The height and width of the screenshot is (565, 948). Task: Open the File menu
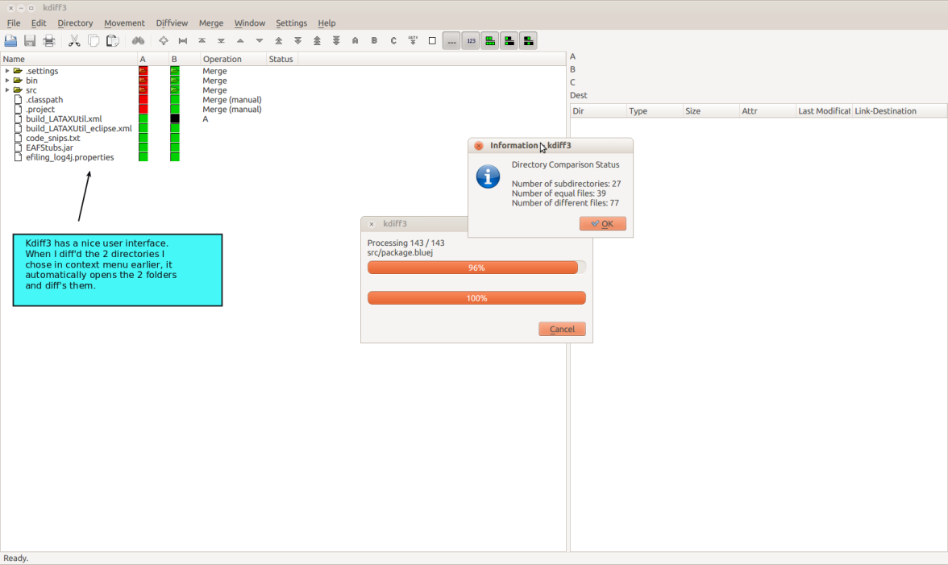point(13,23)
